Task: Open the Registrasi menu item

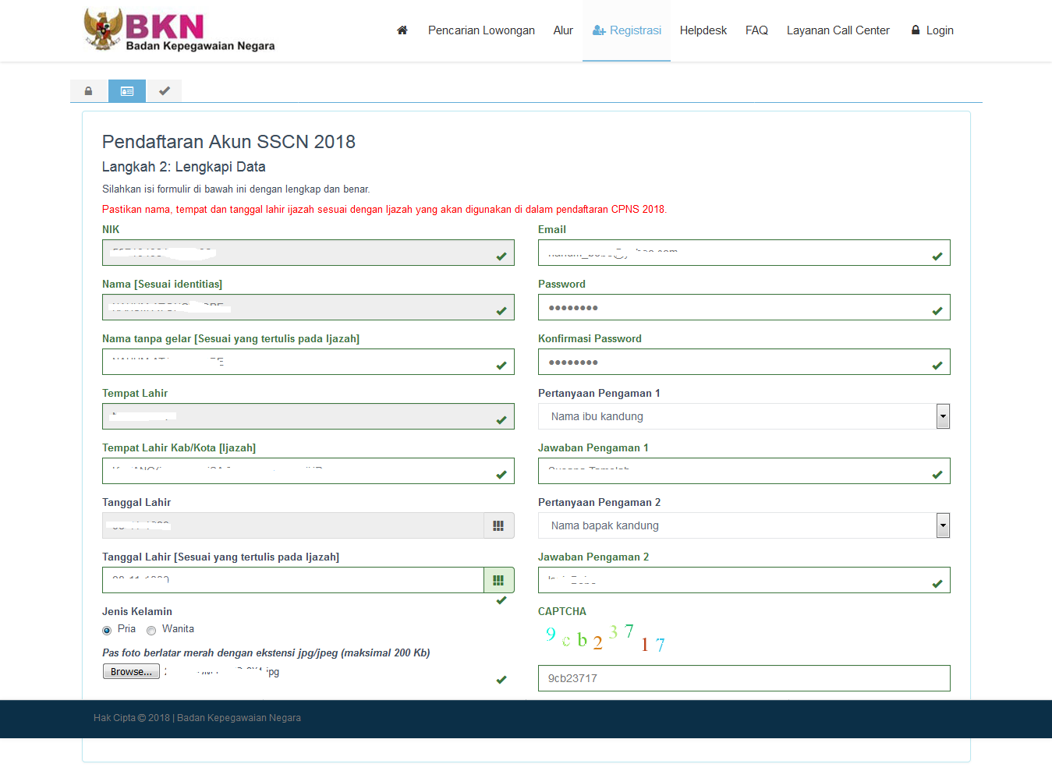Action: pyautogui.click(x=626, y=30)
